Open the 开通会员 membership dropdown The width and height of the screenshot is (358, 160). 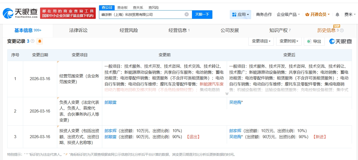(317, 15)
